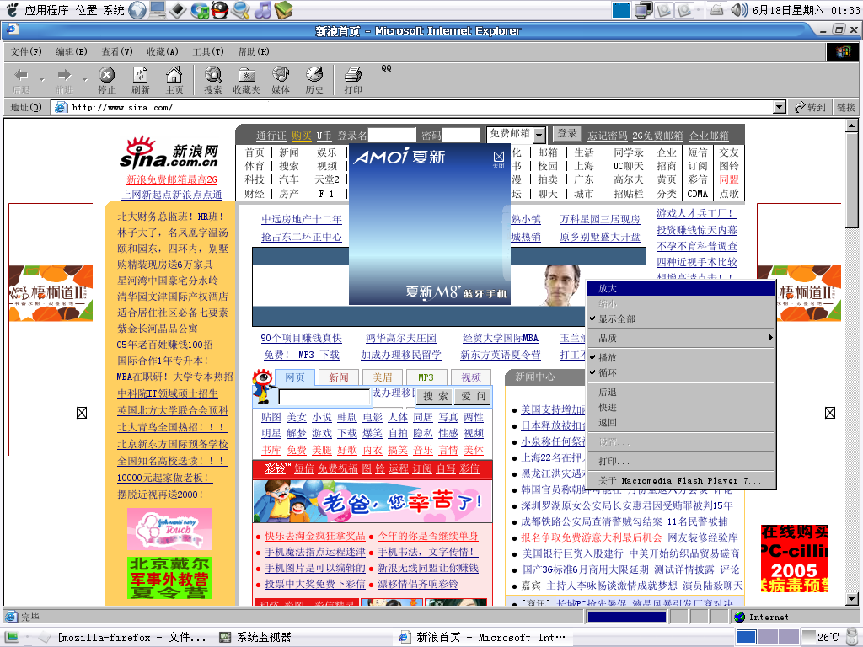Open the History (历史) toolbar icon
This screenshot has width=863, height=647.
point(314,80)
